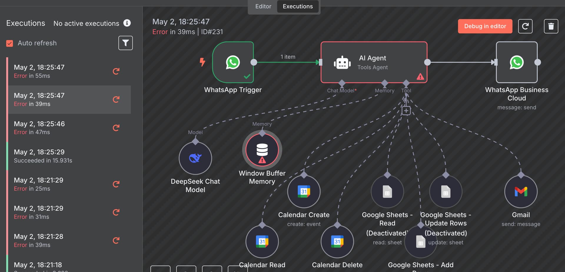Retry execution May 2, 18:21:28 Error in 39ms
This screenshot has height=272, width=565.
click(116, 241)
